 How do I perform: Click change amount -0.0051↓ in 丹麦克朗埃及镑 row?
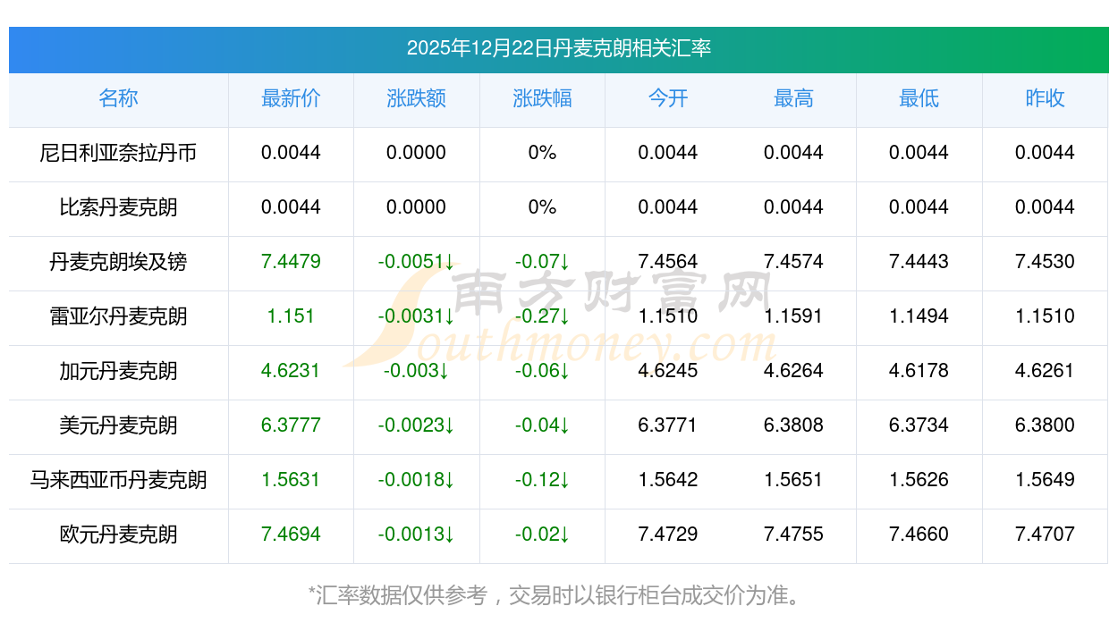click(x=416, y=262)
